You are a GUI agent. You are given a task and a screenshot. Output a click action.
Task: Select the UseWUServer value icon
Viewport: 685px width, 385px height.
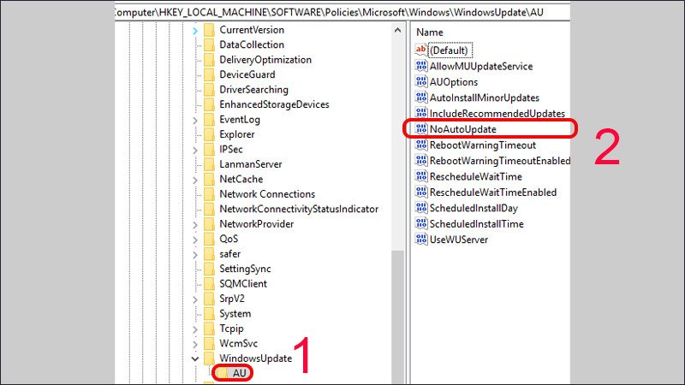[420, 240]
